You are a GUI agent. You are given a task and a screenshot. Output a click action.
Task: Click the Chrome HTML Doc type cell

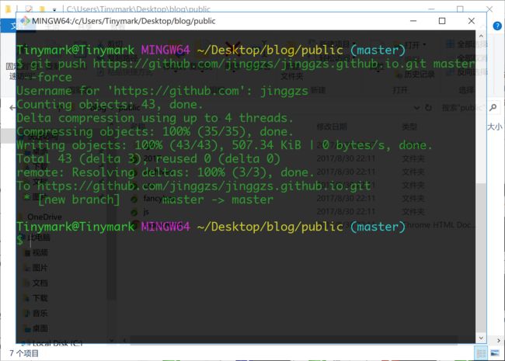click(x=438, y=225)
